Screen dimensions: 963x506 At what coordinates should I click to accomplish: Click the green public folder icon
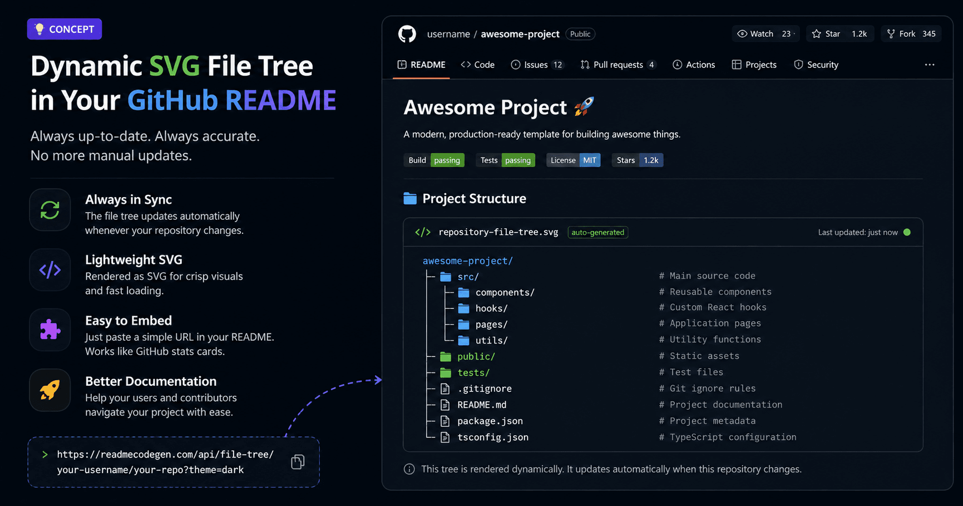click(x=446, y=356)
